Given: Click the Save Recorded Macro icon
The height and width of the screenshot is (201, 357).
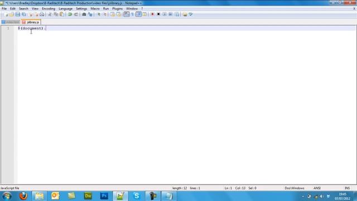Looking at the screenshot, I should pos(177,15).
